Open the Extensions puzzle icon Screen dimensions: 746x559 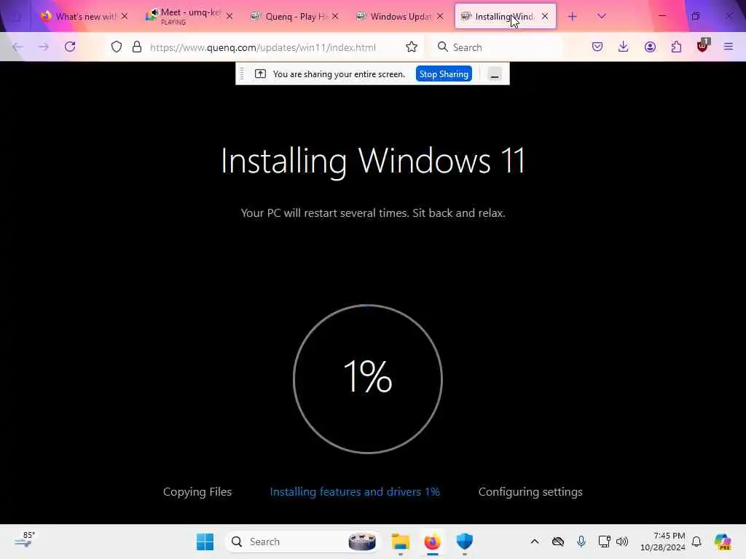[676, 47]
